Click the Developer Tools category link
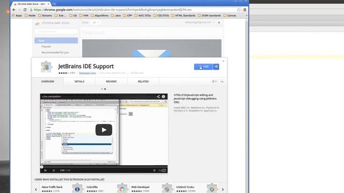This screenshot has height=193, width=344. (87, 73)
